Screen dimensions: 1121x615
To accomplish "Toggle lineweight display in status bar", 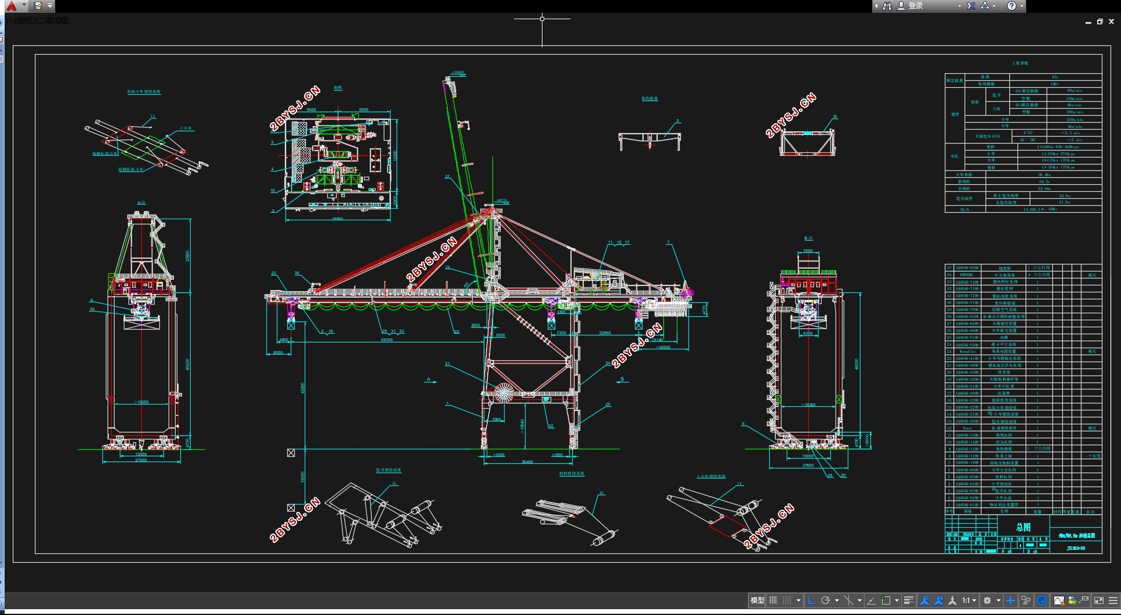I will tap(908, 600).
